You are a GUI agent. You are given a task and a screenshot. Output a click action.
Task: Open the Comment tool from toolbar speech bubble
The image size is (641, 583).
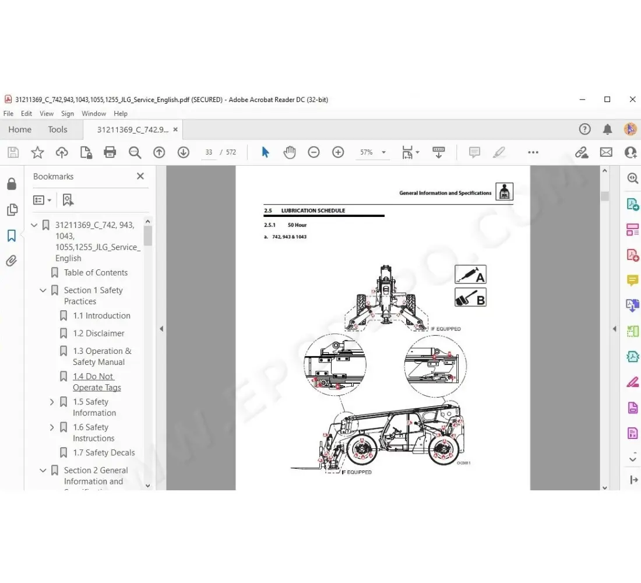pyautogui.click(x=474, y=152)
